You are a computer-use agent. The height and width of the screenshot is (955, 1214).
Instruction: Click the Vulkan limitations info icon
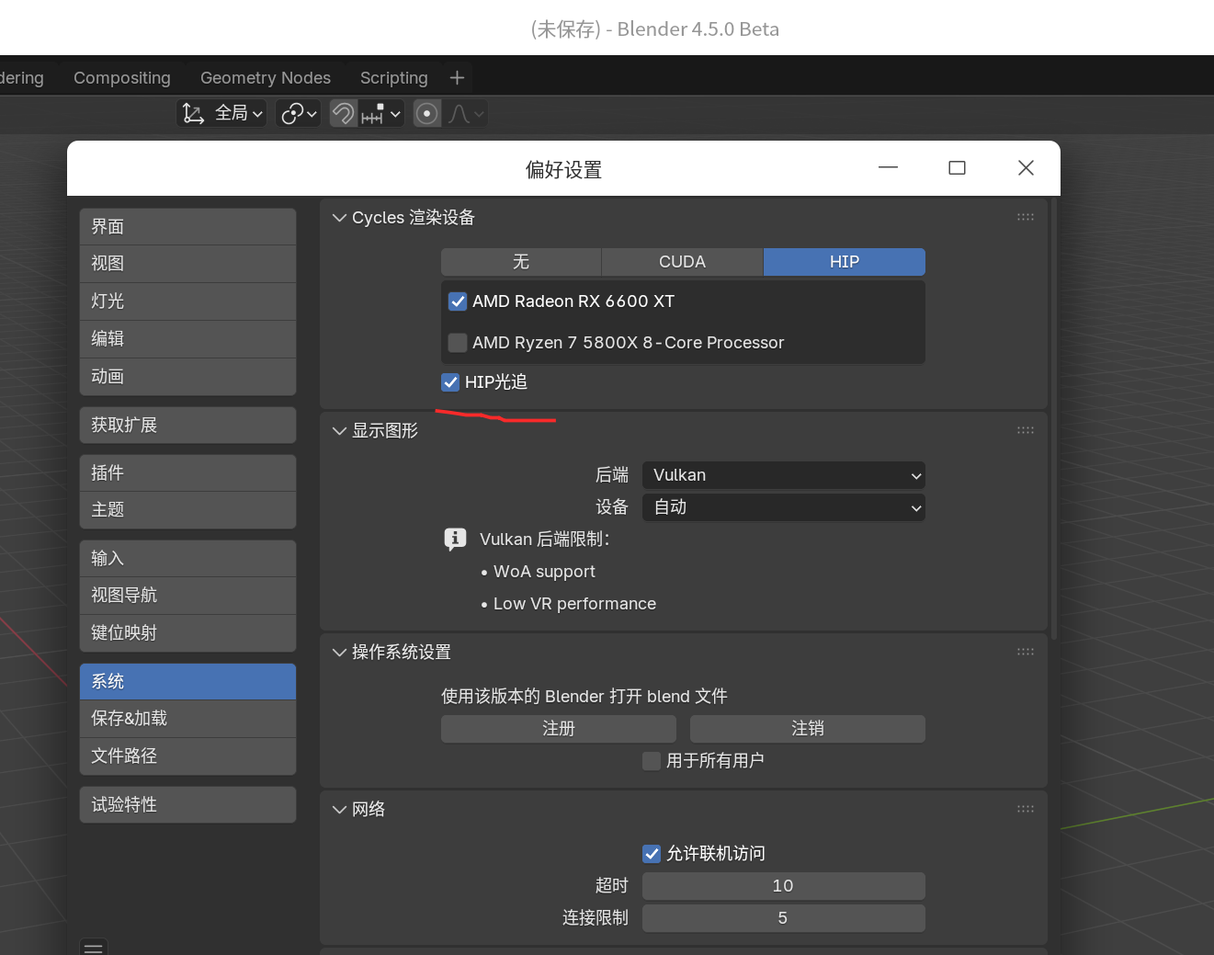[x=455, y=539]
